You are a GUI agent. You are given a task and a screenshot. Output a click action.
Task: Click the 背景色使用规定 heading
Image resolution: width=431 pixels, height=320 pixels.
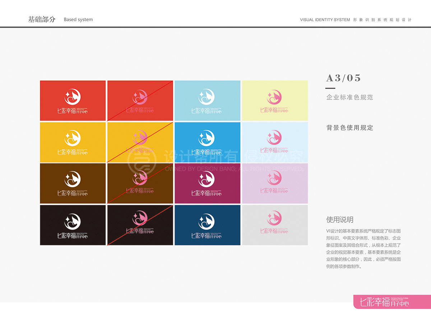point(350,127)
